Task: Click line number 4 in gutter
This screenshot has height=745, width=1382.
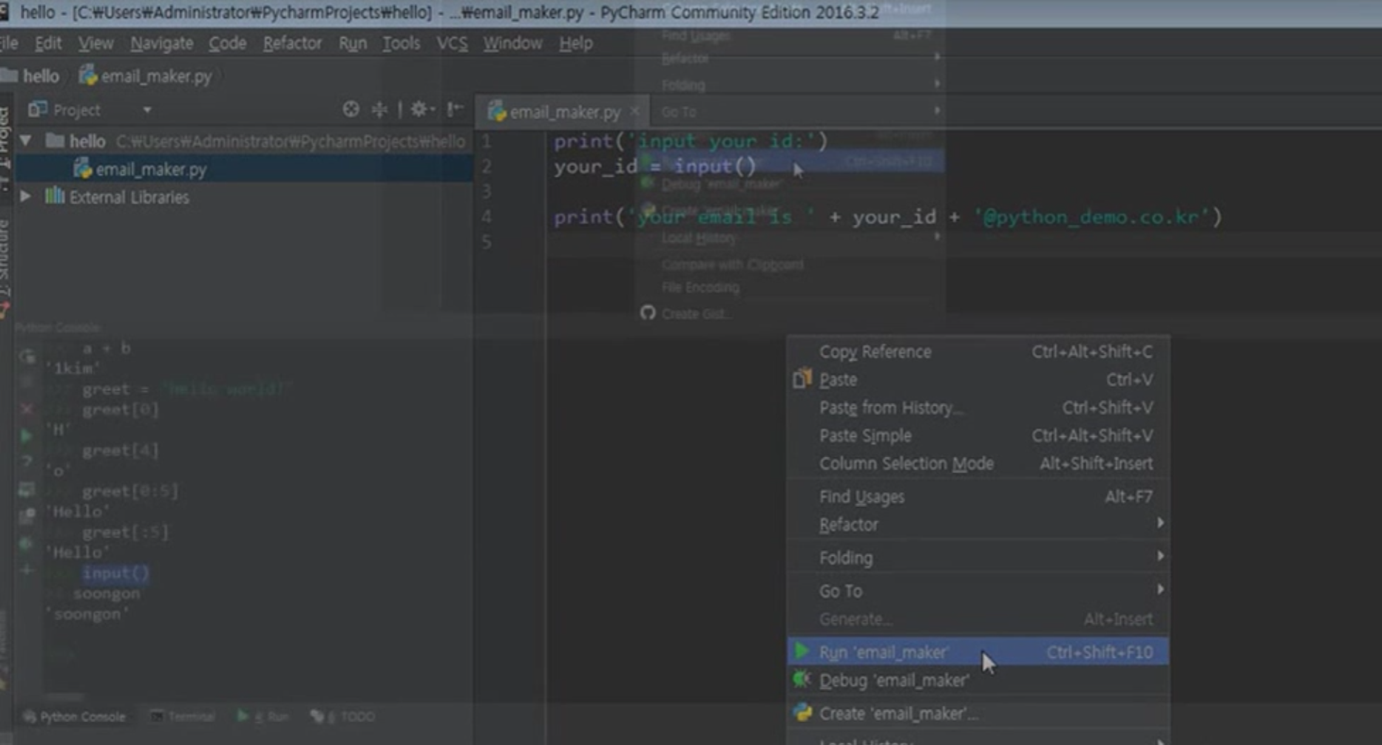Action: [486, 217]
